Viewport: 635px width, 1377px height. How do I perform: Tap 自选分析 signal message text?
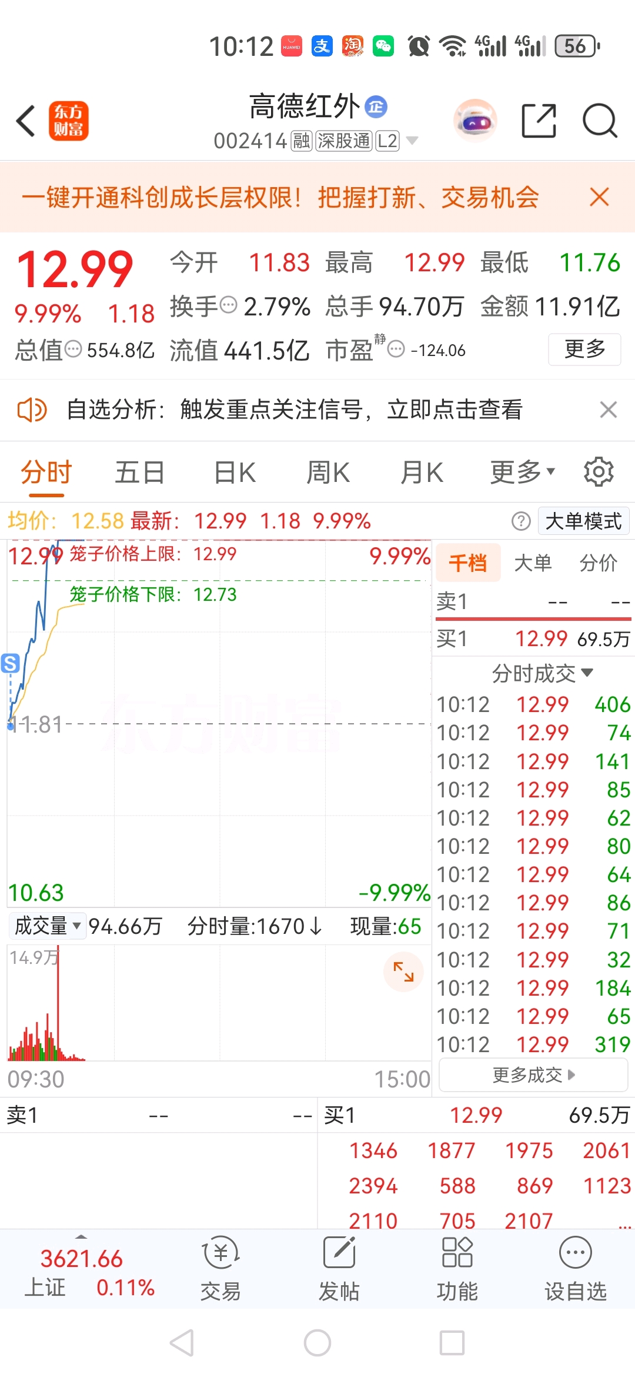point(294,410)
